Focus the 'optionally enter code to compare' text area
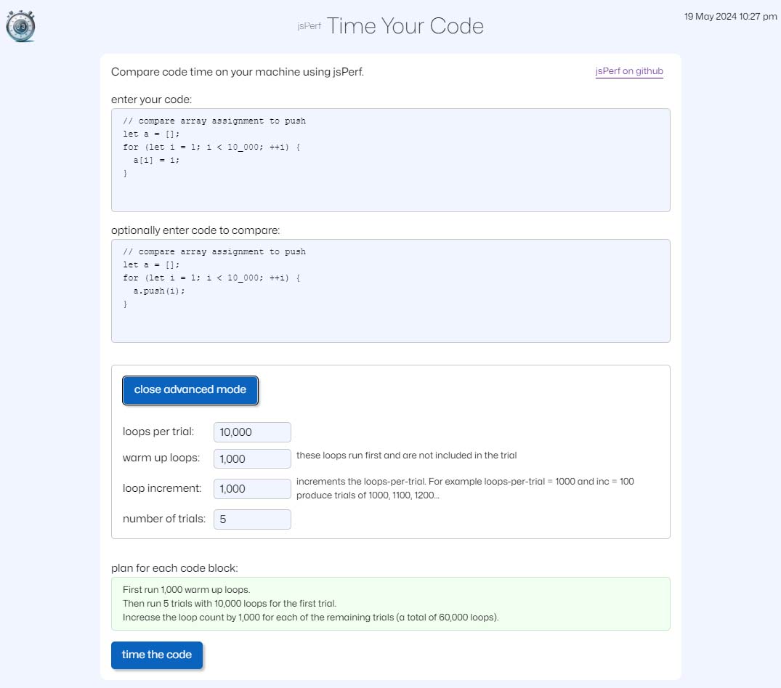The width and height of the screenshot is (781, 688). pos(391,291)
